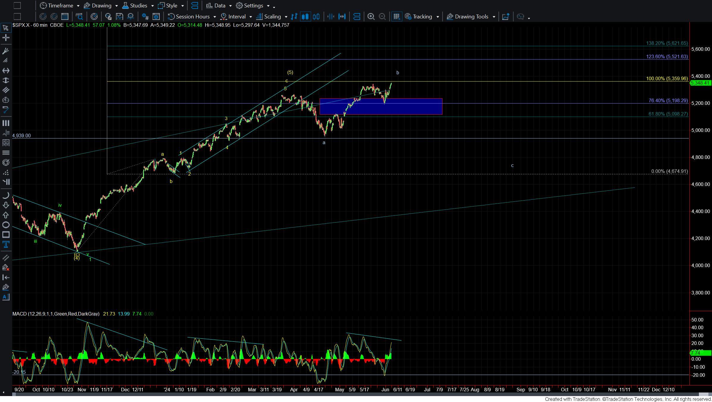The image size is (712, 402).
Task: Choose the Ellipse drawing tool
Action: tap(5, 225)
